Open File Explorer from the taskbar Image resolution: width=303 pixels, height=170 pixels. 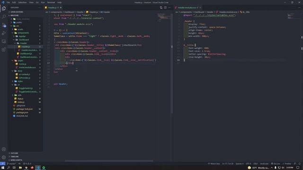pyautogui.click(x=20, y=168)
